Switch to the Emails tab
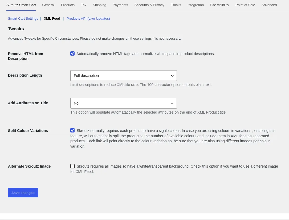289x220 pixels. [176, 5]
